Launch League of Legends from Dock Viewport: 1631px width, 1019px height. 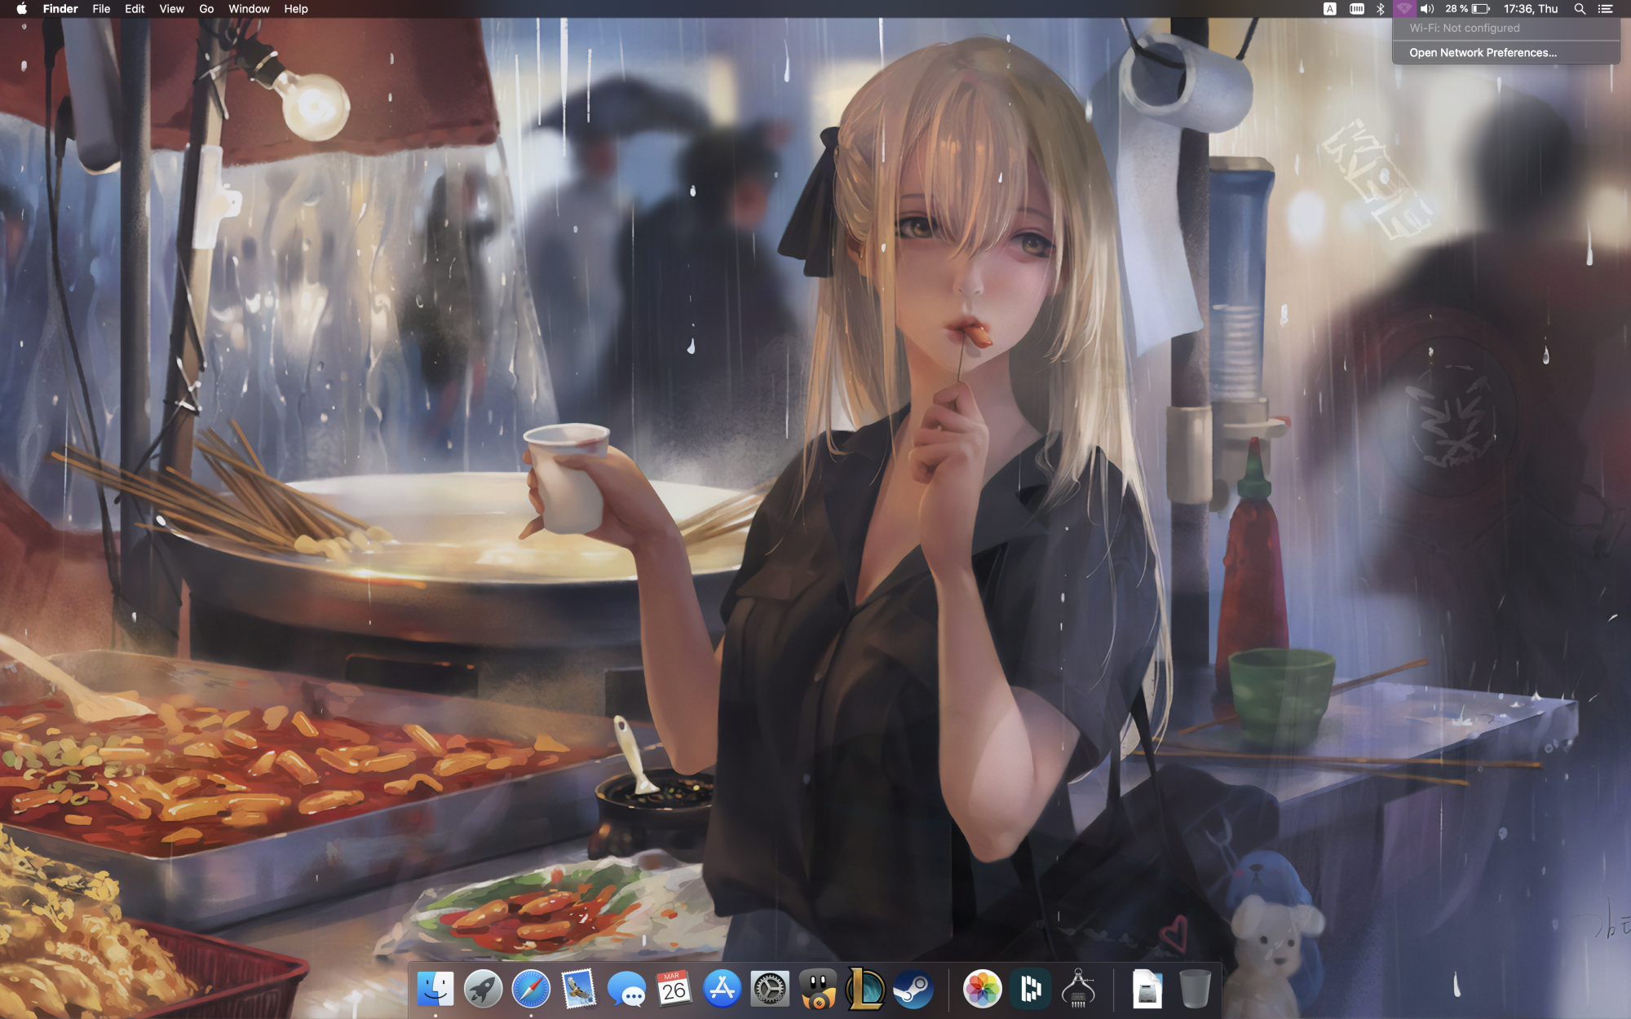(865, 990)
